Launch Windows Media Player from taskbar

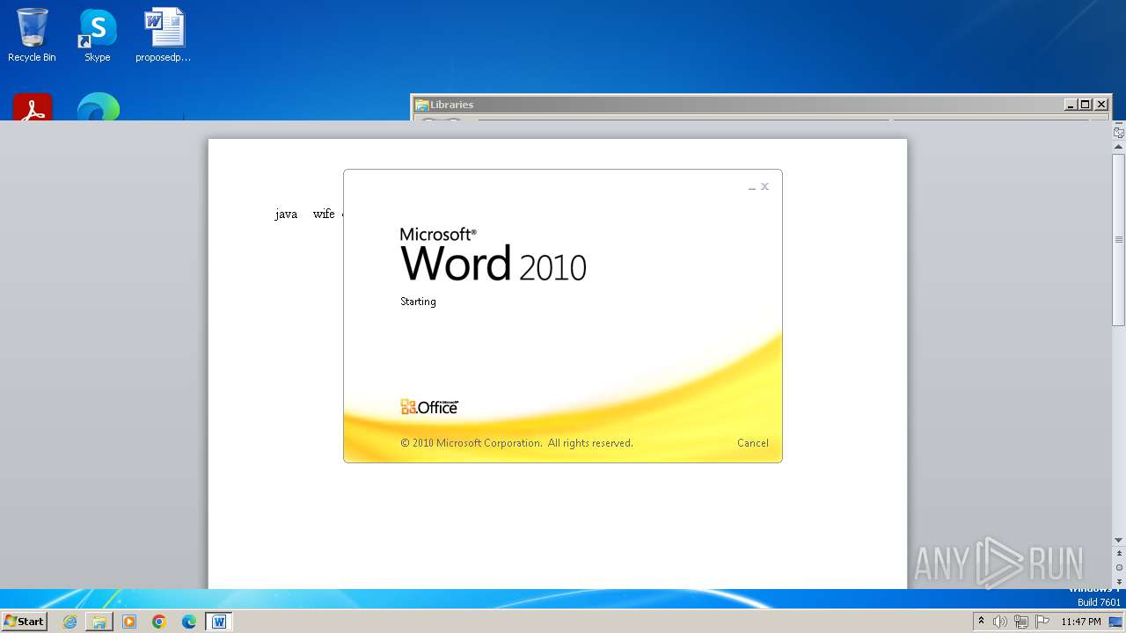129,622
